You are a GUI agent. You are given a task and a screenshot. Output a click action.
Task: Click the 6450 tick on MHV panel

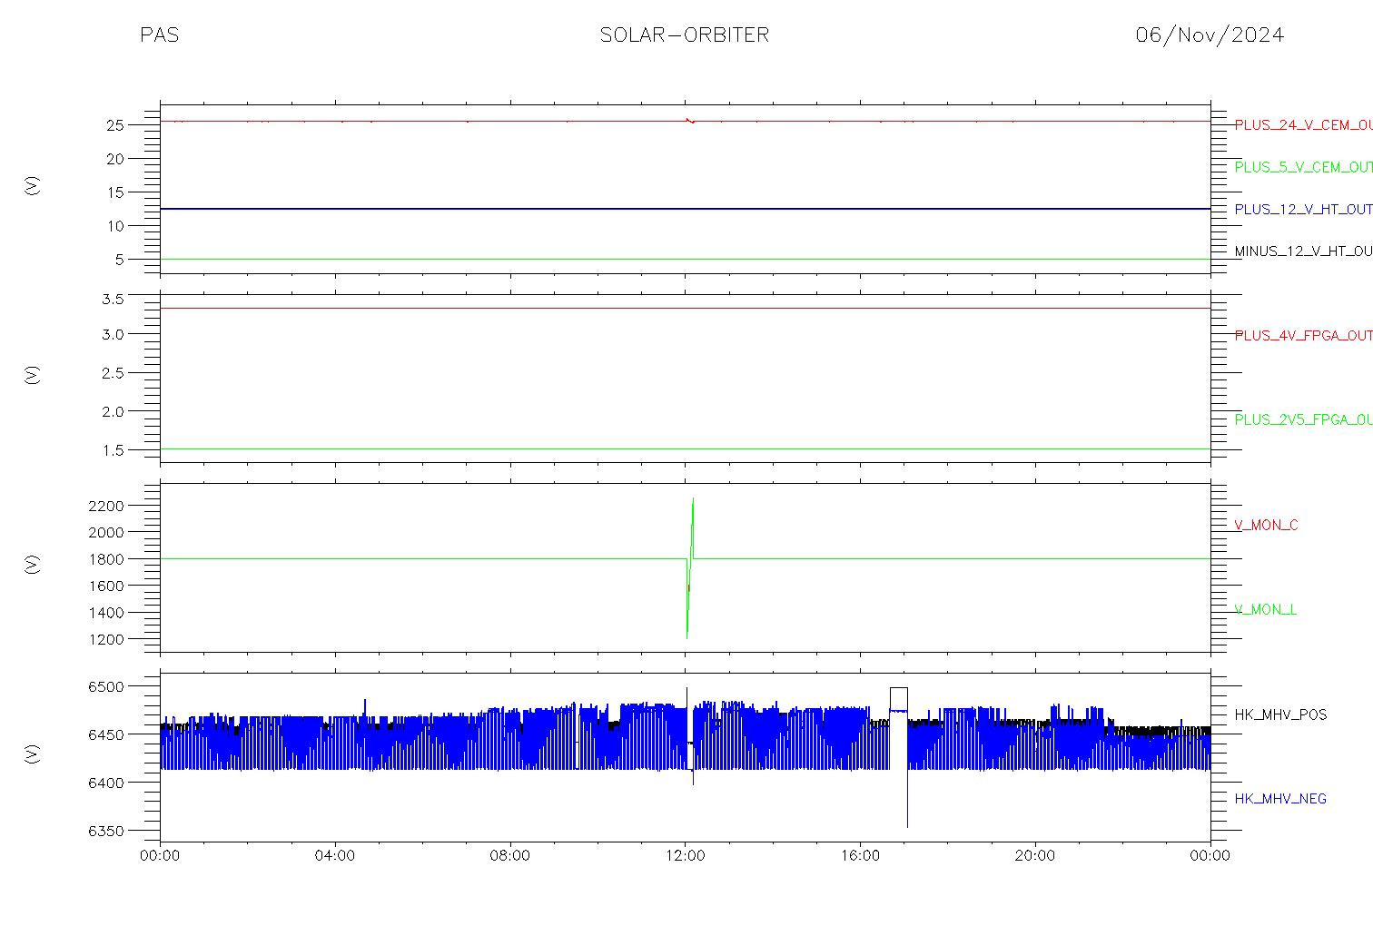point(106,734)
